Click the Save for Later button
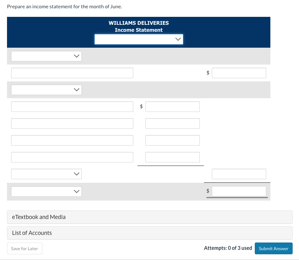The height and width of the screenshot is (260, 299). (x=24, y=248)
